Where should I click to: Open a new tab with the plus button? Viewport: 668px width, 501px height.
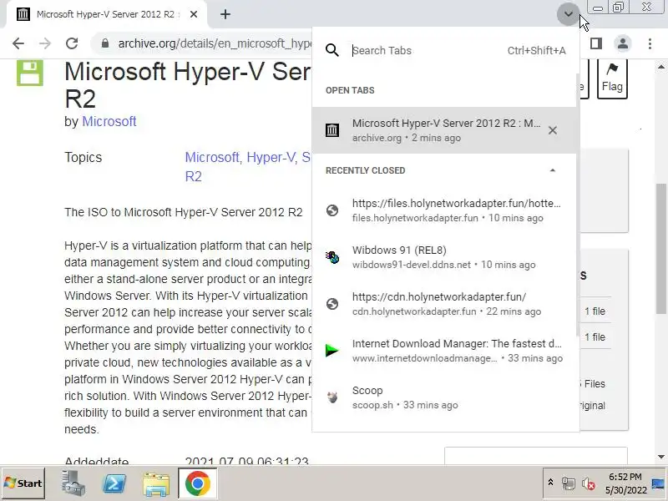225,14
